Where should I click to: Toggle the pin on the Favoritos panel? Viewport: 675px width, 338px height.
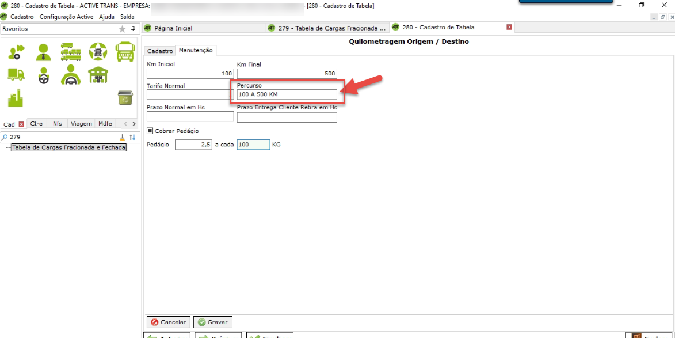(x=133, y=28)
